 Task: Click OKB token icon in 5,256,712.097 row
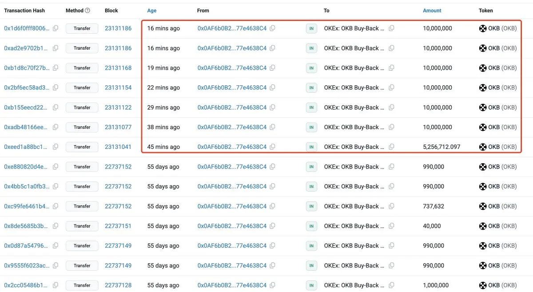(x=483, y=147)
